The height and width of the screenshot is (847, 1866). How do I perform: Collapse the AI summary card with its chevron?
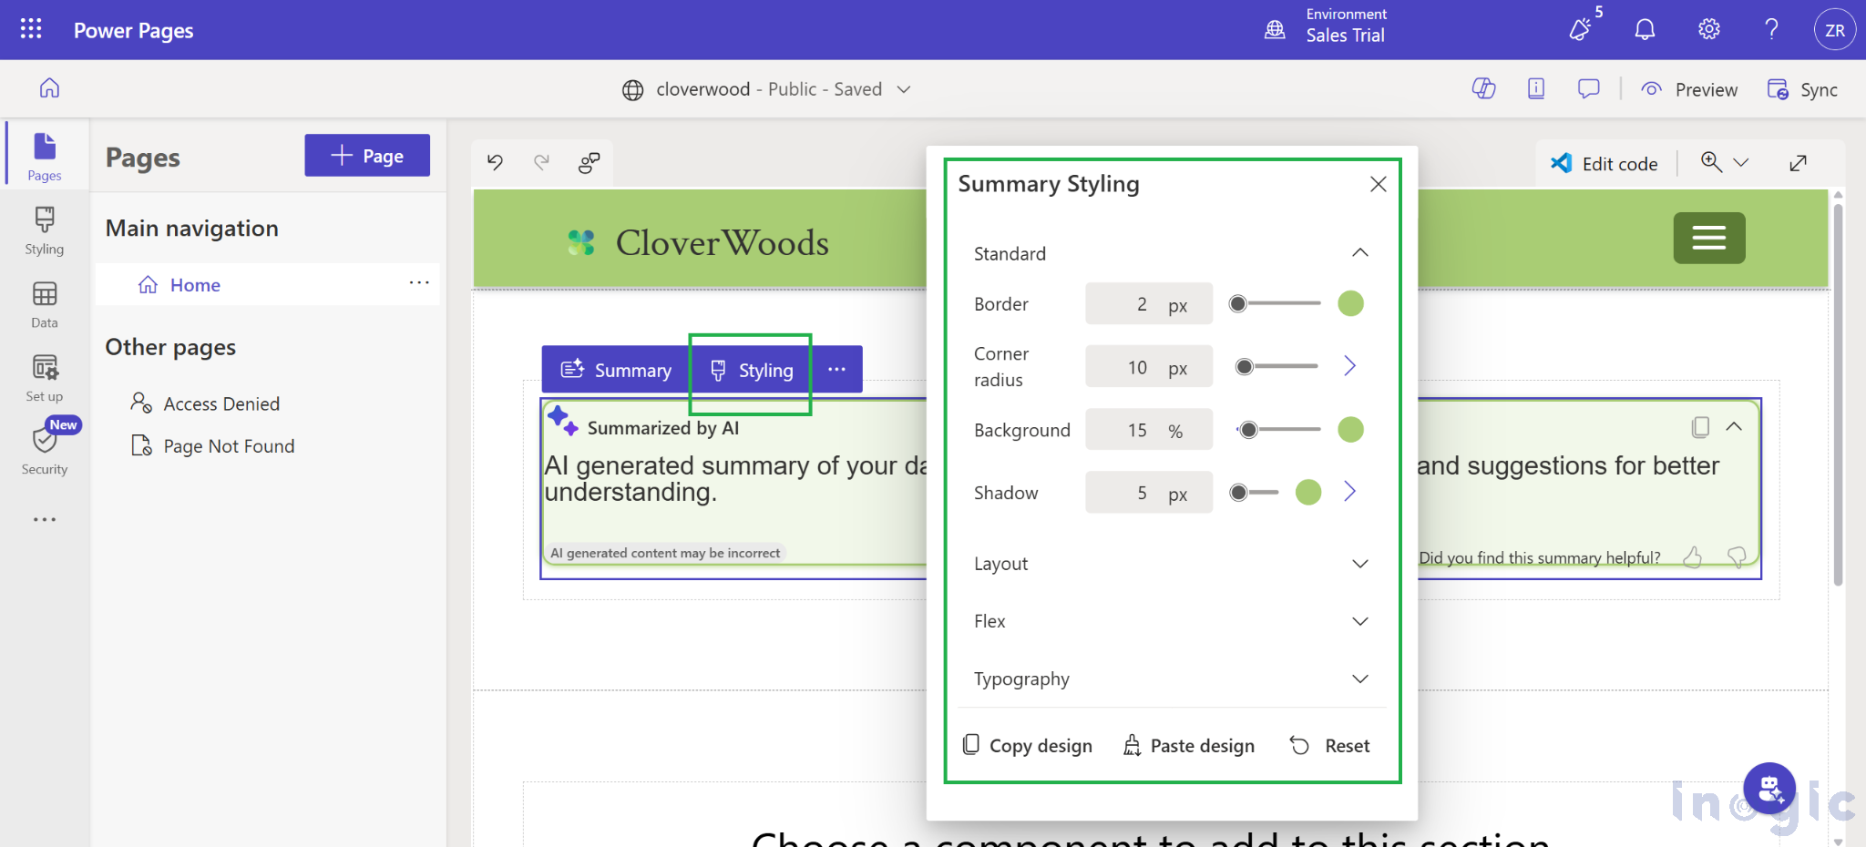1735,426
